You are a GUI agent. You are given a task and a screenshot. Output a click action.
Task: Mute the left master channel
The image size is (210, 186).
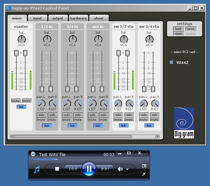16,101
